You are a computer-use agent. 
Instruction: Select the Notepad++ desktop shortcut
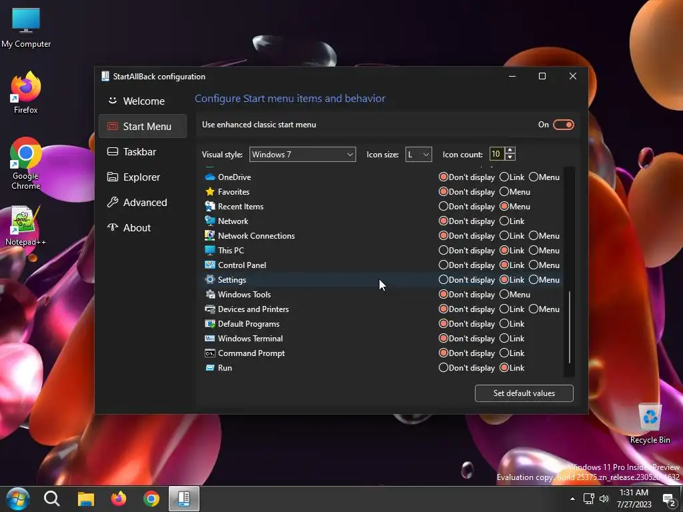point(25,225)
